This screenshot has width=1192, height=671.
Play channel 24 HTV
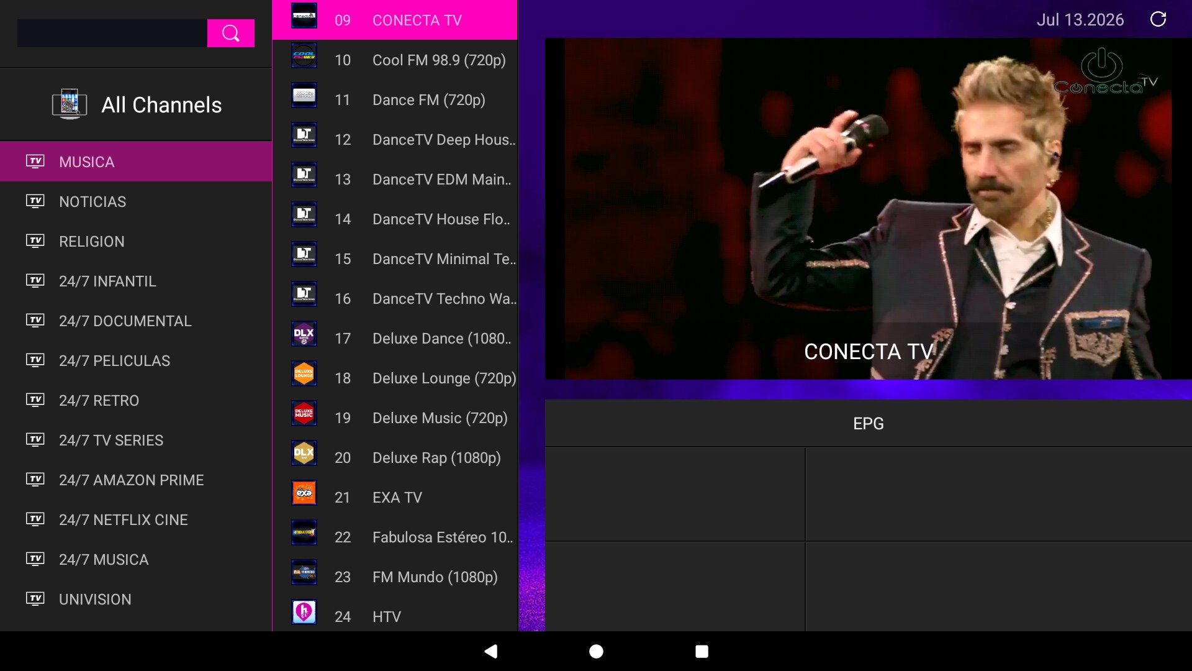point(395,615)
